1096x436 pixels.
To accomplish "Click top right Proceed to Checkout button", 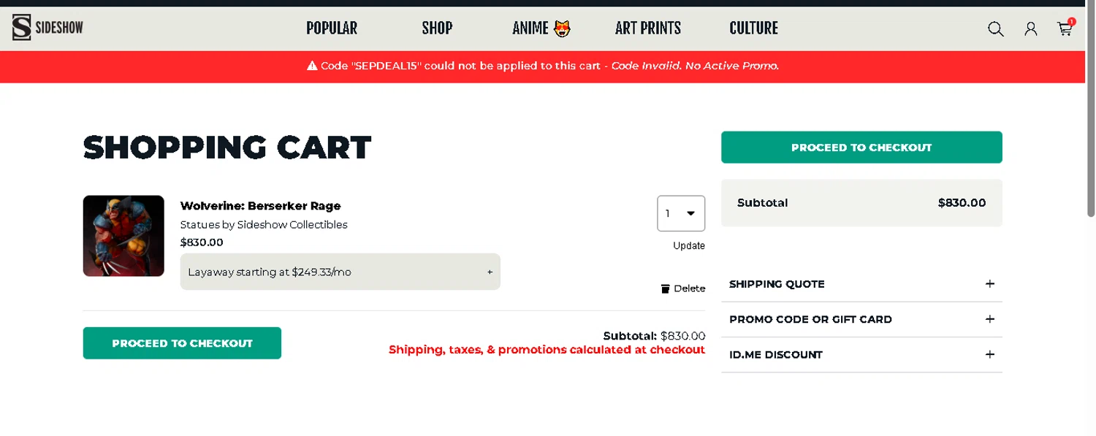I will click(x=861, y=148).
